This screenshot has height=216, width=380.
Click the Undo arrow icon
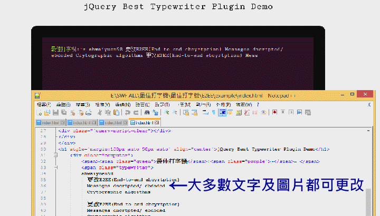[x=128, y=112]
